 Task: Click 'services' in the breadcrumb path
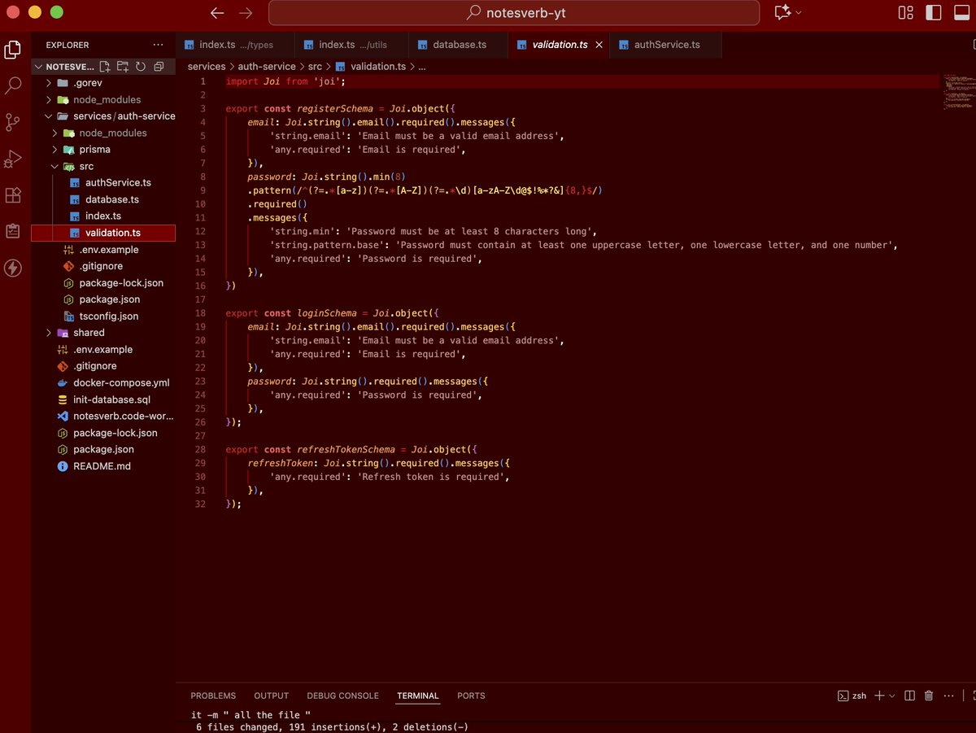(207, 67)
